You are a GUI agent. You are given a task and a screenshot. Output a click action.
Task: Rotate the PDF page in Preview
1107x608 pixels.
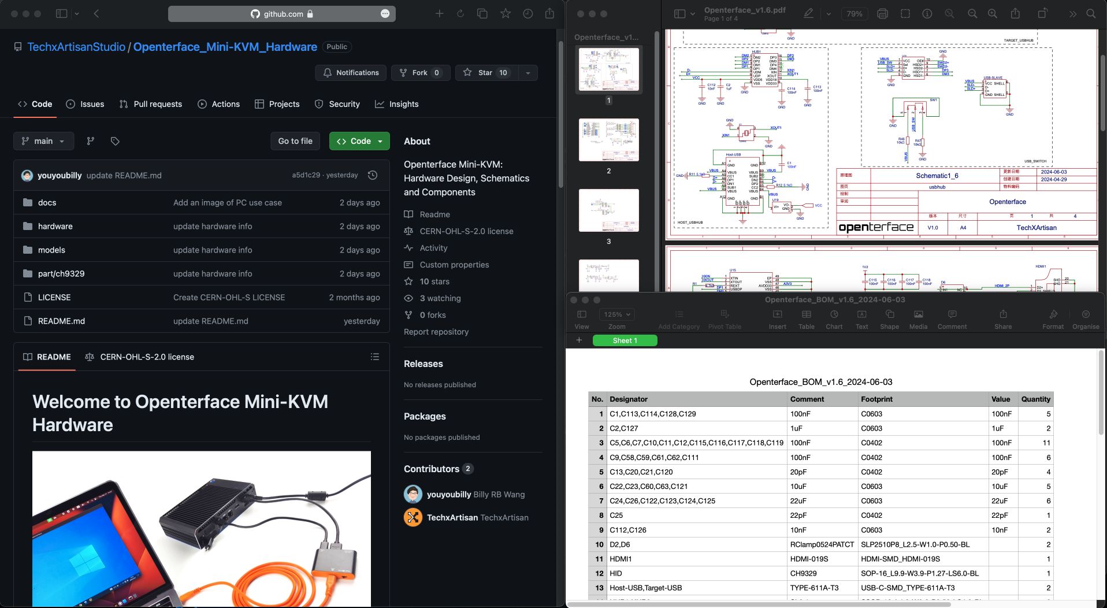click(1042, 14)
